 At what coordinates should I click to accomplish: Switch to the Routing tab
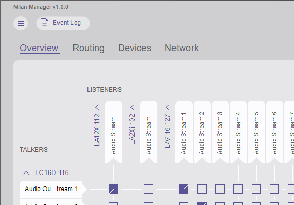[89, 48]
